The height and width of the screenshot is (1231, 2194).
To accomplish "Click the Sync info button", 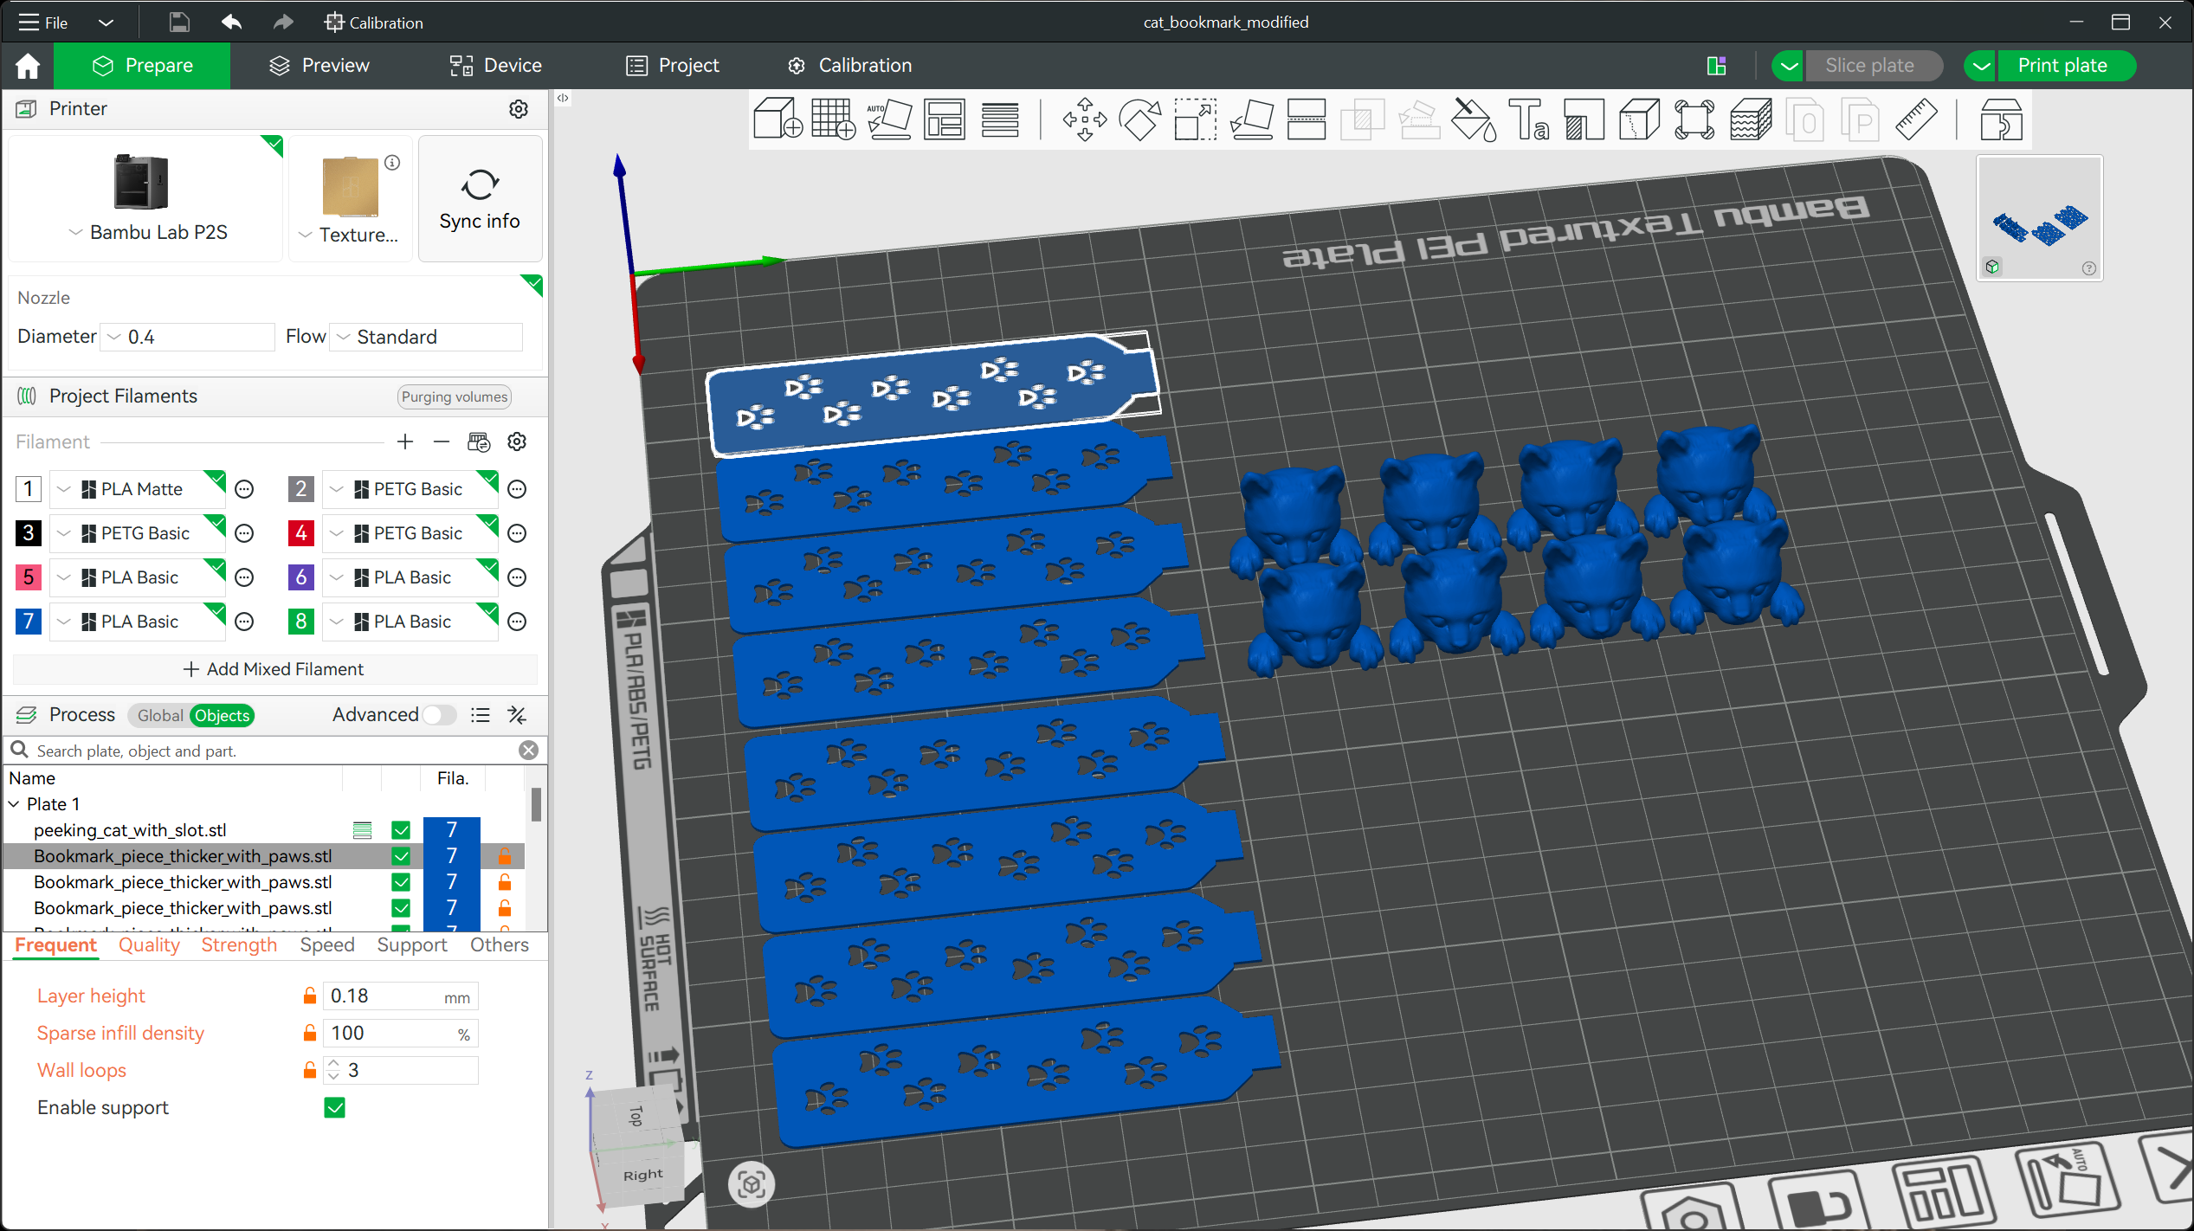I will 480,198.
